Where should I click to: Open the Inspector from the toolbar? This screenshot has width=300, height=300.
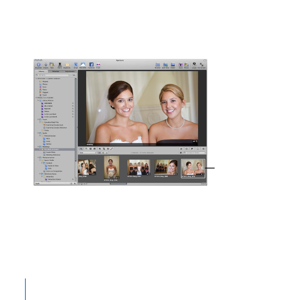38,65
